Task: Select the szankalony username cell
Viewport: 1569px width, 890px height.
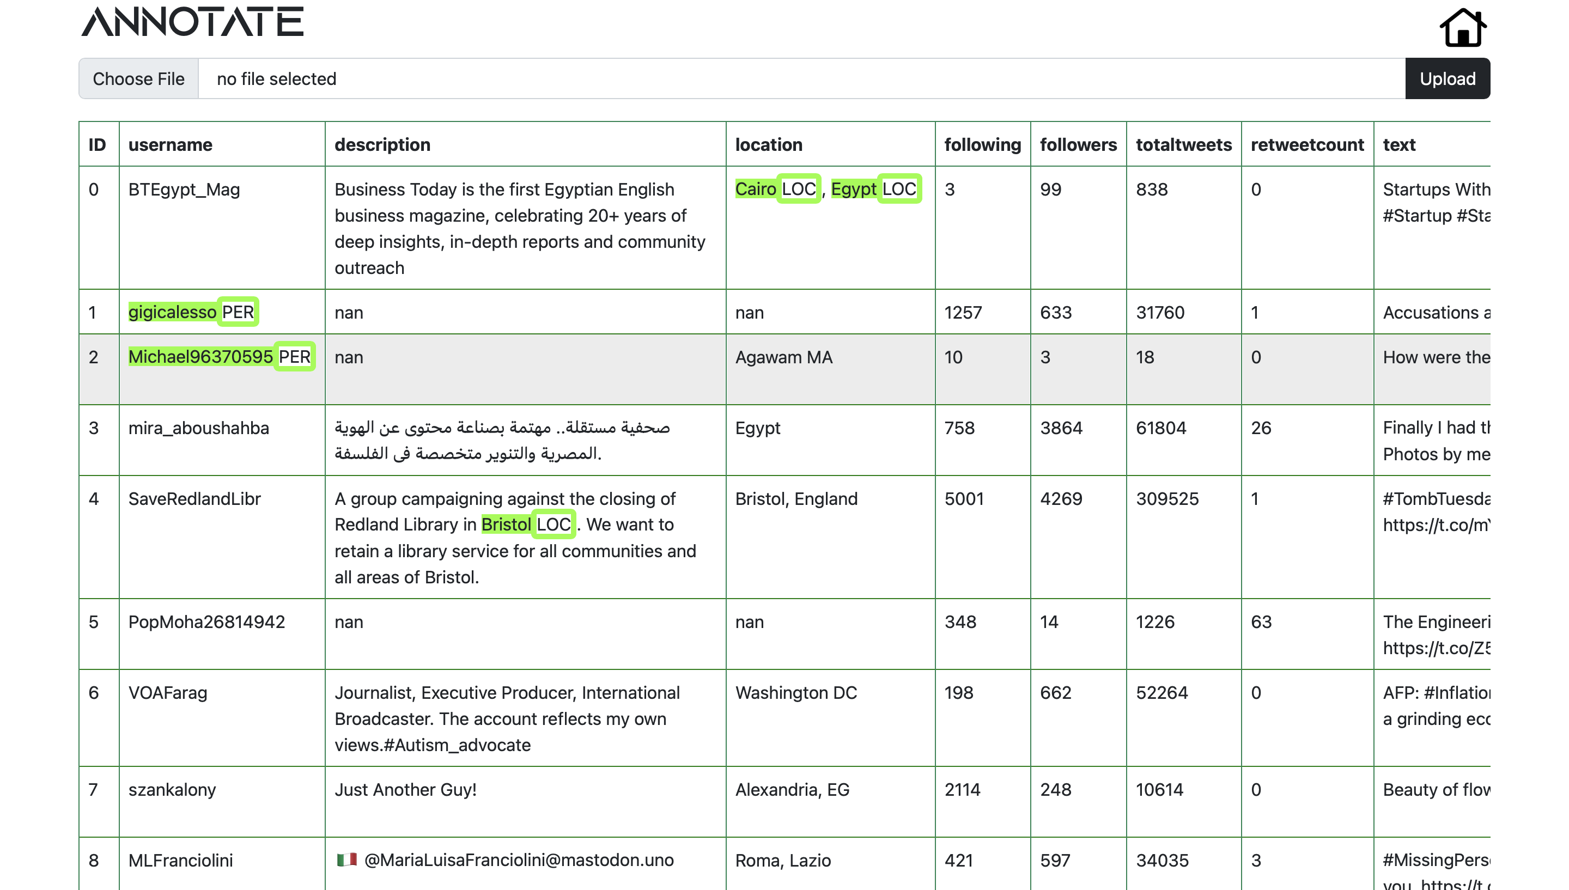Action: coord(222,801)
